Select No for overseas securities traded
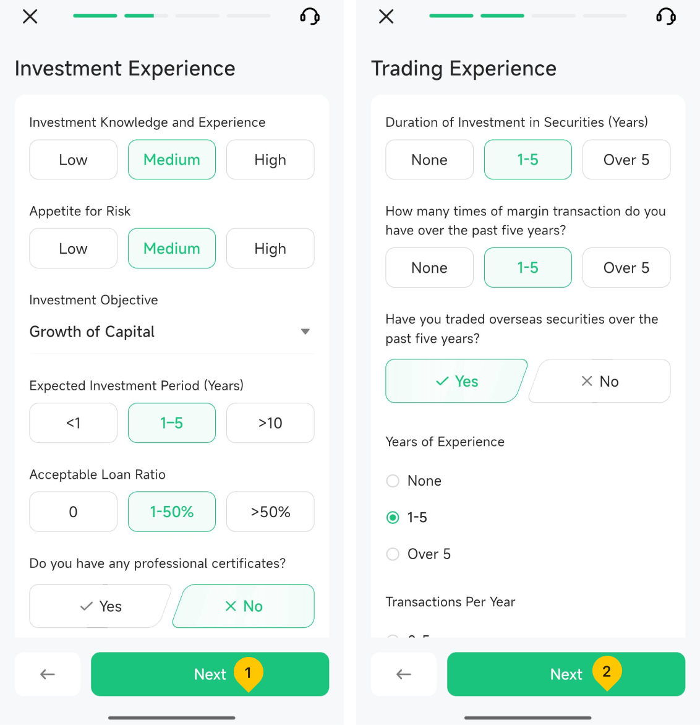Image resolution: width=700 pixels, height=725 pixels. [x=600, y=381]
